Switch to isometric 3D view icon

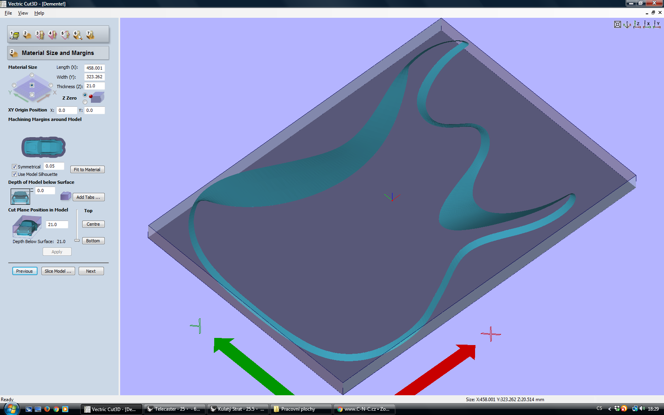[627, 25]
